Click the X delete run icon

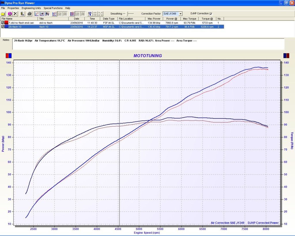coord(16,14)
